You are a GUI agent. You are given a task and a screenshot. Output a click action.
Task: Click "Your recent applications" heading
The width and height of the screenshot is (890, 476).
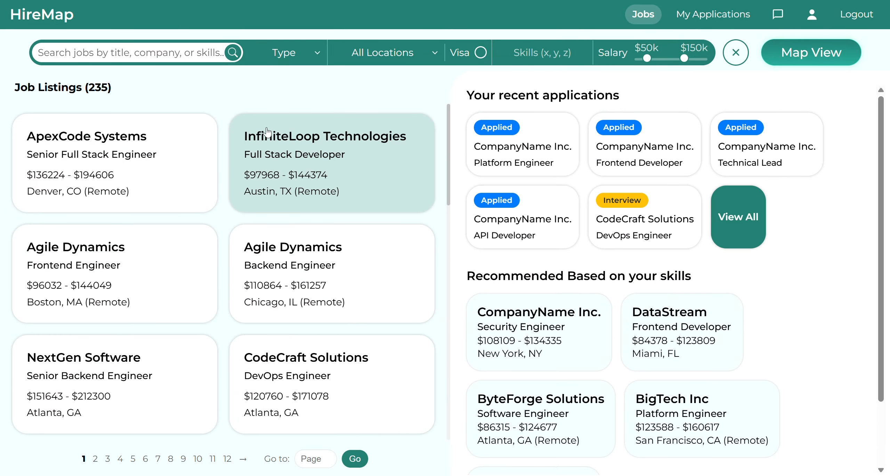(x=543, y=95)
